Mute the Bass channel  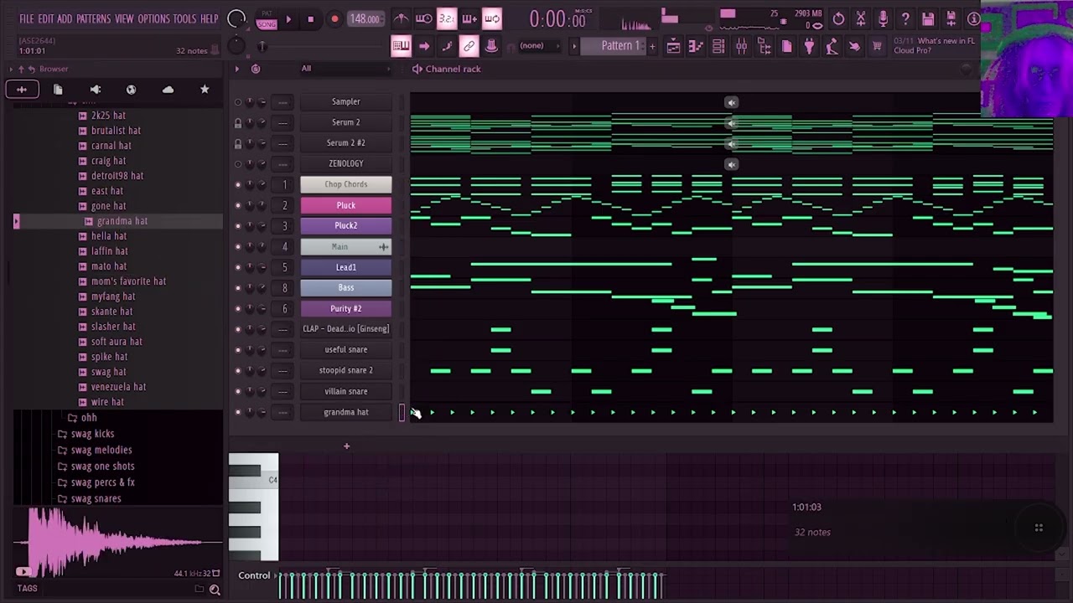point(238,287)
